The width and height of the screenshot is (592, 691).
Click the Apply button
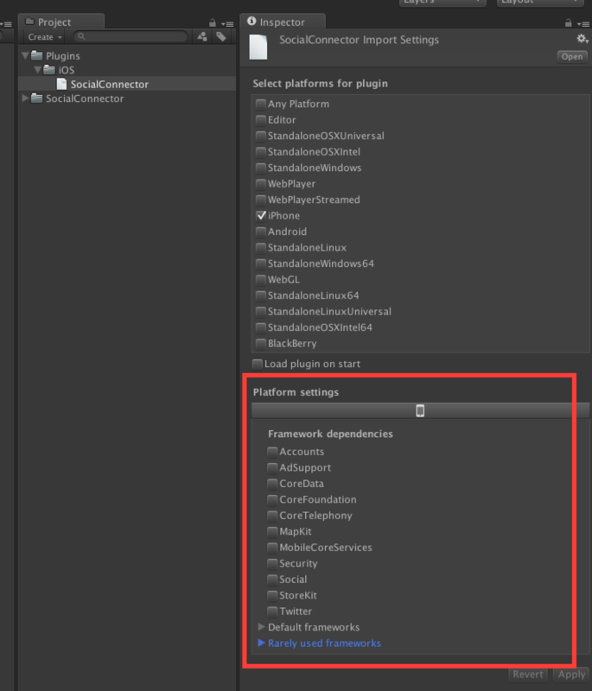coord(572,675)
